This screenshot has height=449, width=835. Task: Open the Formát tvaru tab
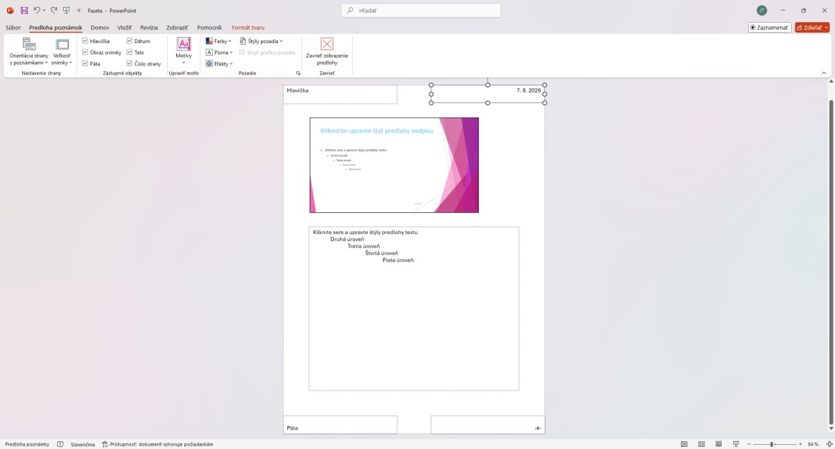pos(248,27)
